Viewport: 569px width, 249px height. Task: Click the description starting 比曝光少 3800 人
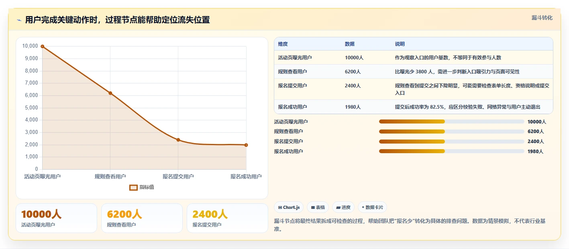457,72
